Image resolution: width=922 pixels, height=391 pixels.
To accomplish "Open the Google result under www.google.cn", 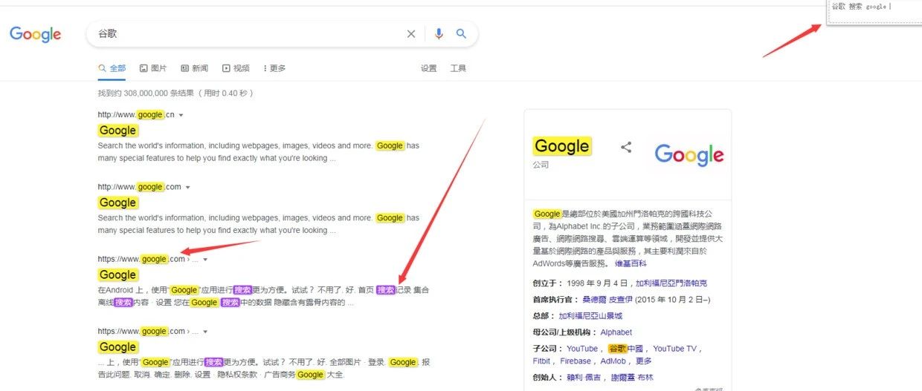I will click(117, 131).
